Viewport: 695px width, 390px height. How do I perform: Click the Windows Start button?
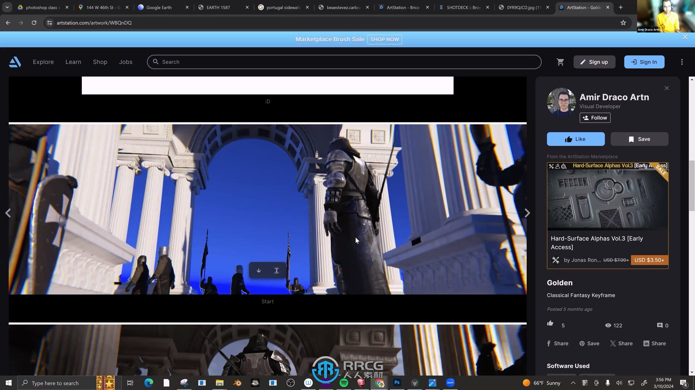coord(9,383)
